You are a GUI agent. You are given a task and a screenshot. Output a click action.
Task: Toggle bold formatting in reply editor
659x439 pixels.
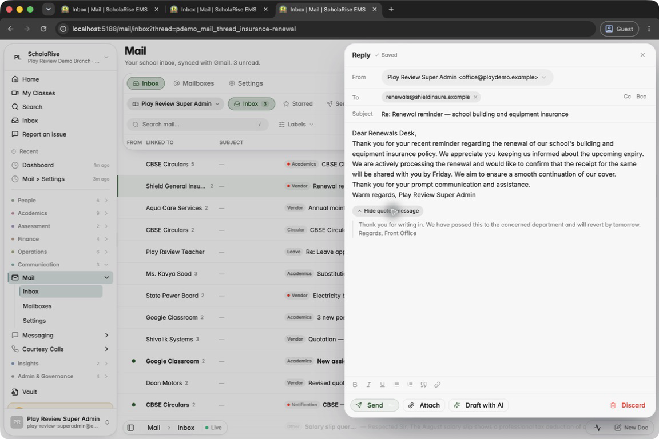[355, 384]
